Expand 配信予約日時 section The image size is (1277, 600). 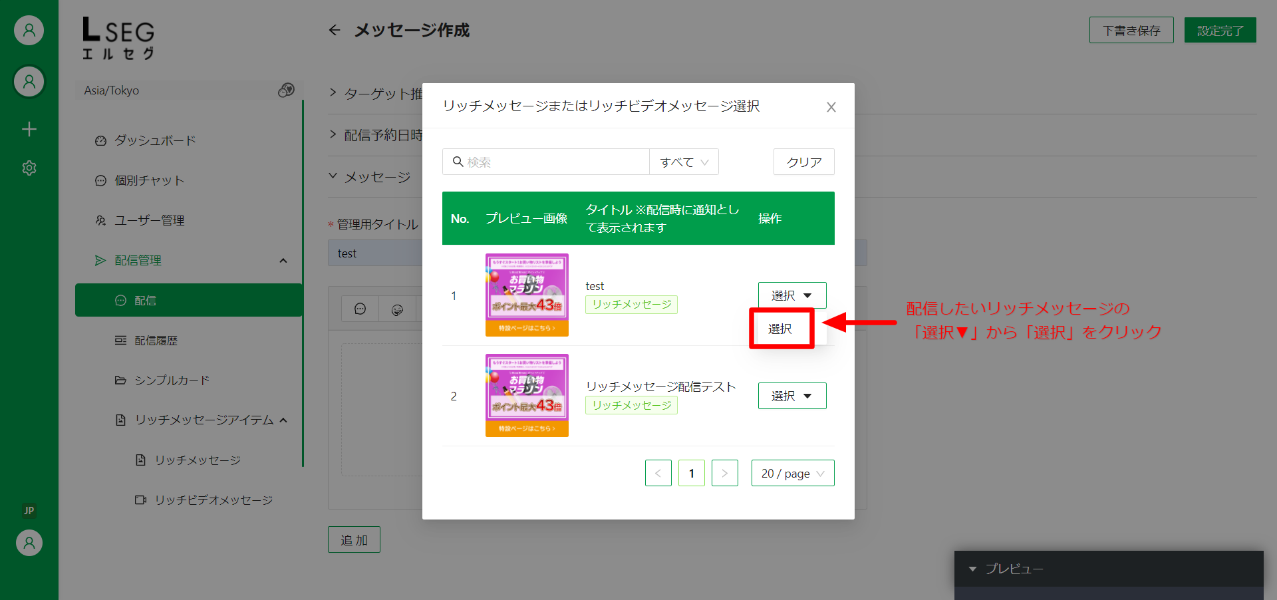[333, 134]
